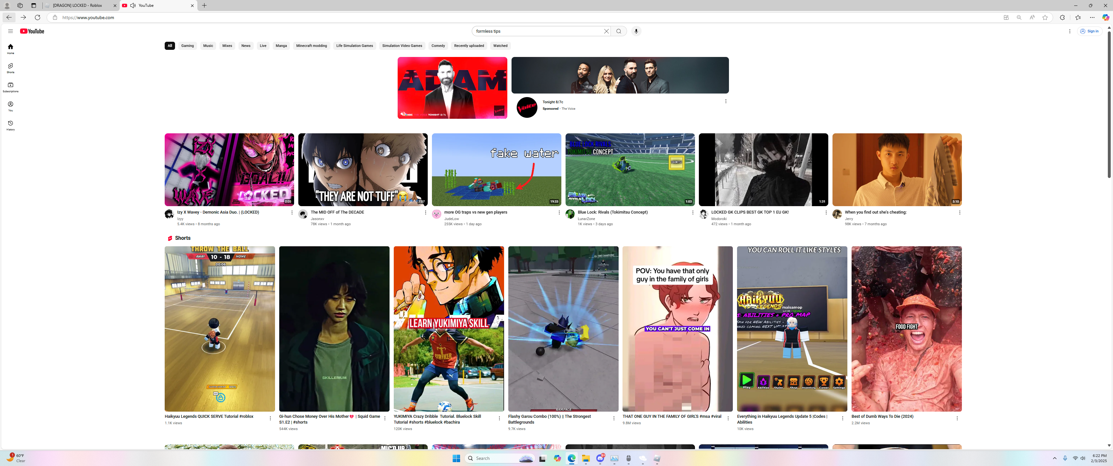The image size is (1113, 466).
Task: Submit search with the magnifier button
Action: (619, 31)
